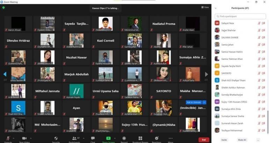Click the Find a participant search field

point(240,16)
